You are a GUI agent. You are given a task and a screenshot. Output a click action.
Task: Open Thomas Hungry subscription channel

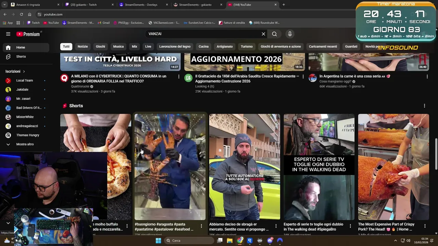coord(26,135)
